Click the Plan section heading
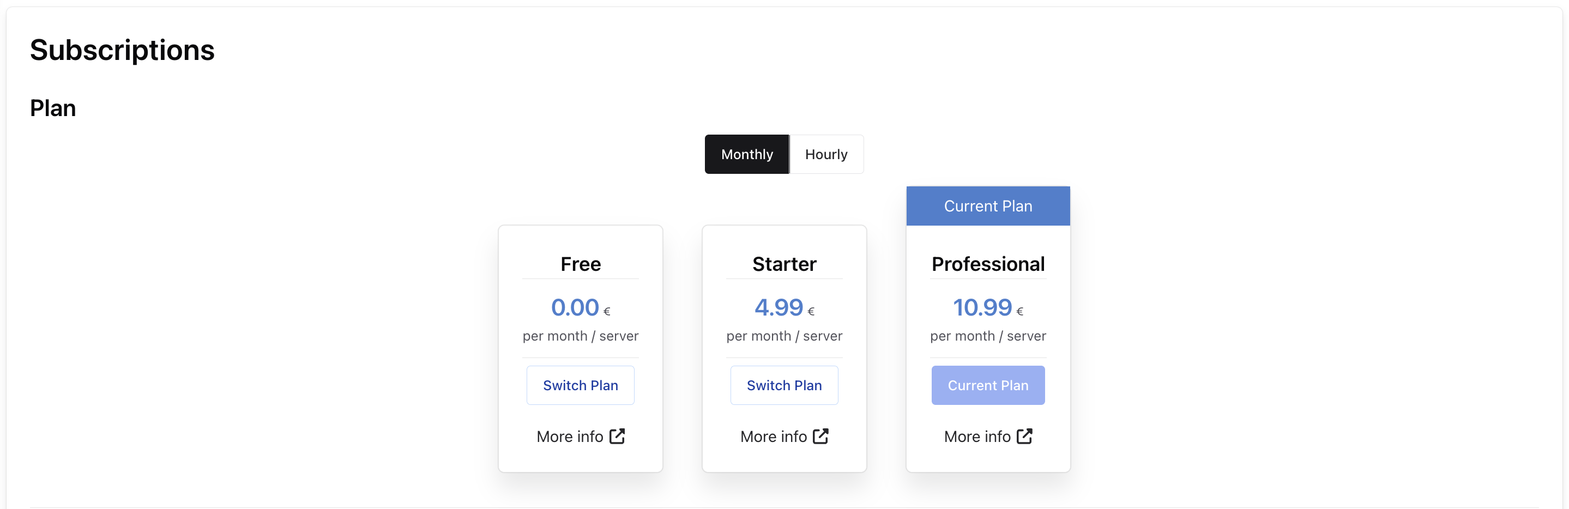This screenshot has height=509, width=1569. tap(52, 108)
